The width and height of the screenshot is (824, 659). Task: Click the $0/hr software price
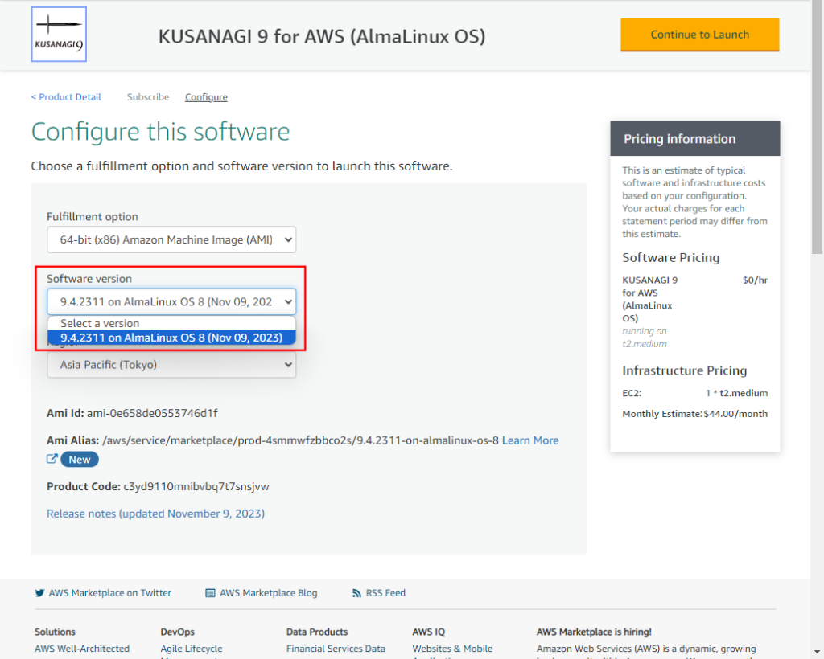[755, 280]
